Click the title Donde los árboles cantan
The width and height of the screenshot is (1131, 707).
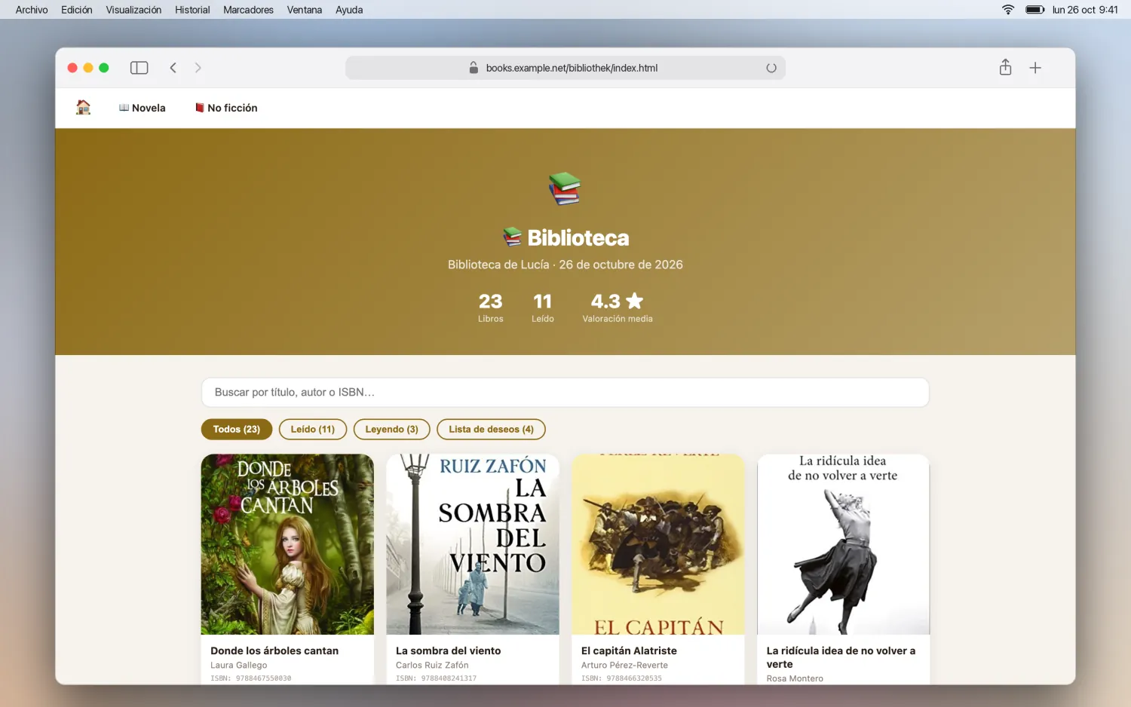click(274, 650)
